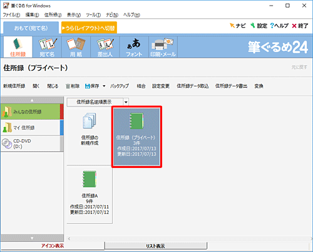The image size is (313, 252).
Task: Click the 閉じる button
Action: coord(53,86)
